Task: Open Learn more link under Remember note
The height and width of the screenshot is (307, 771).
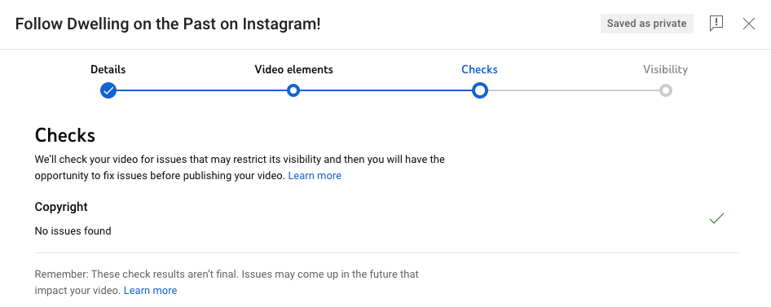Action: coord(150,290)
